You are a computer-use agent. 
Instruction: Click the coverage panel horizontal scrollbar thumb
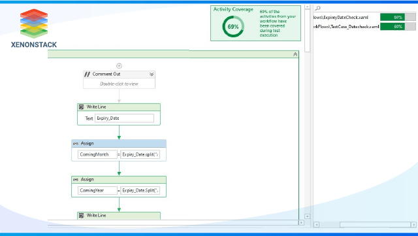(x=376, y=224)
